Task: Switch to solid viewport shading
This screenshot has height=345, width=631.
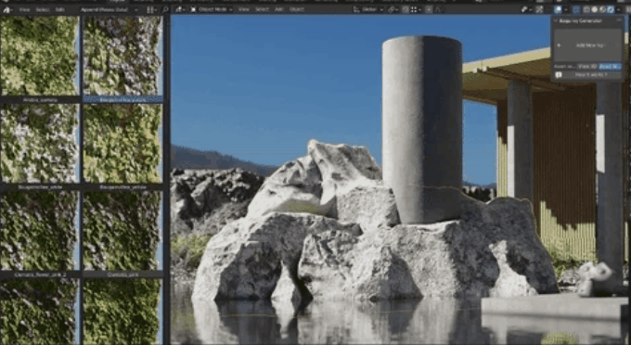Action: point(595,9)
